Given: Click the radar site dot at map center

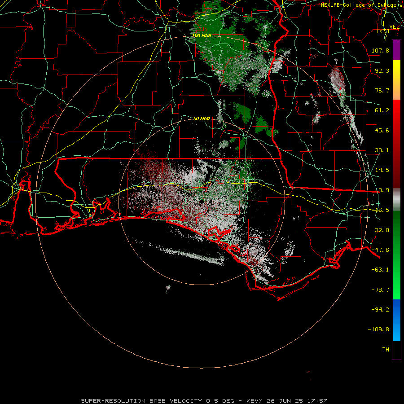Looking at the screenshot, I should pyautogui.click(x=202, y=202).
